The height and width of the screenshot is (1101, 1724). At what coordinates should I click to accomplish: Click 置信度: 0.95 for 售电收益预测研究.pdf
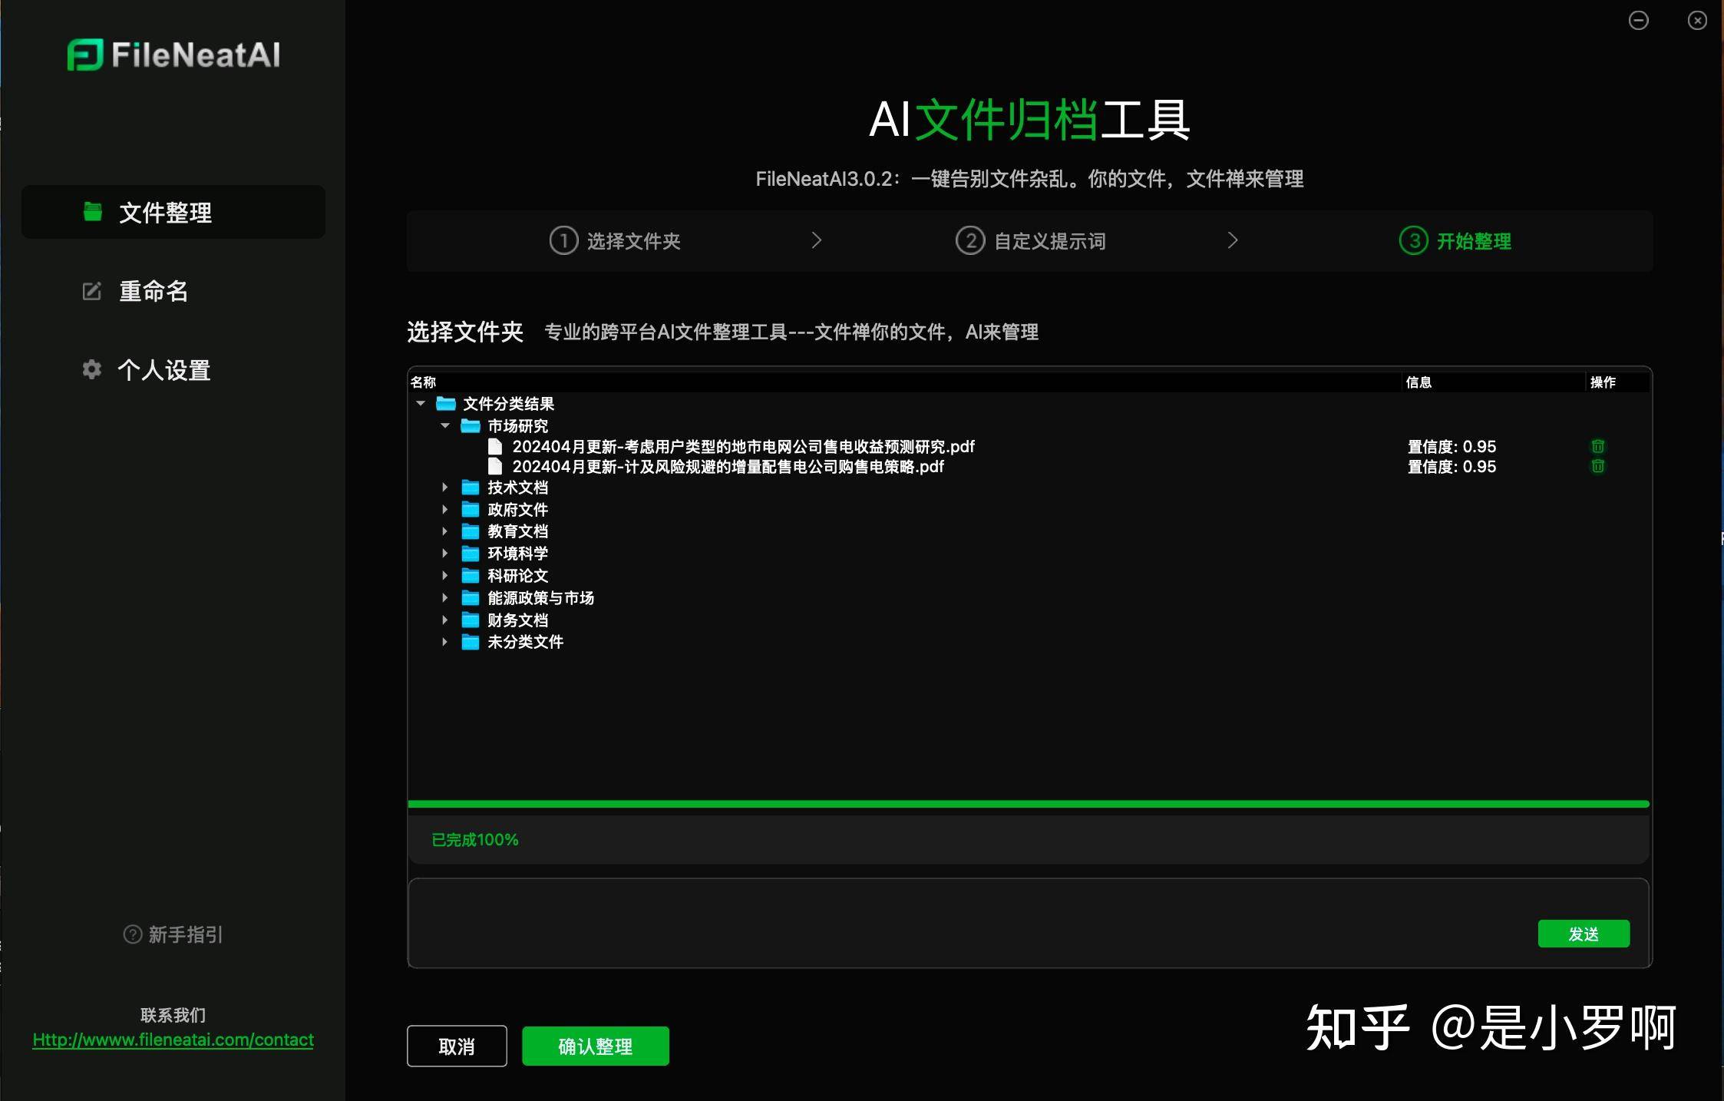coord(1452,446)
